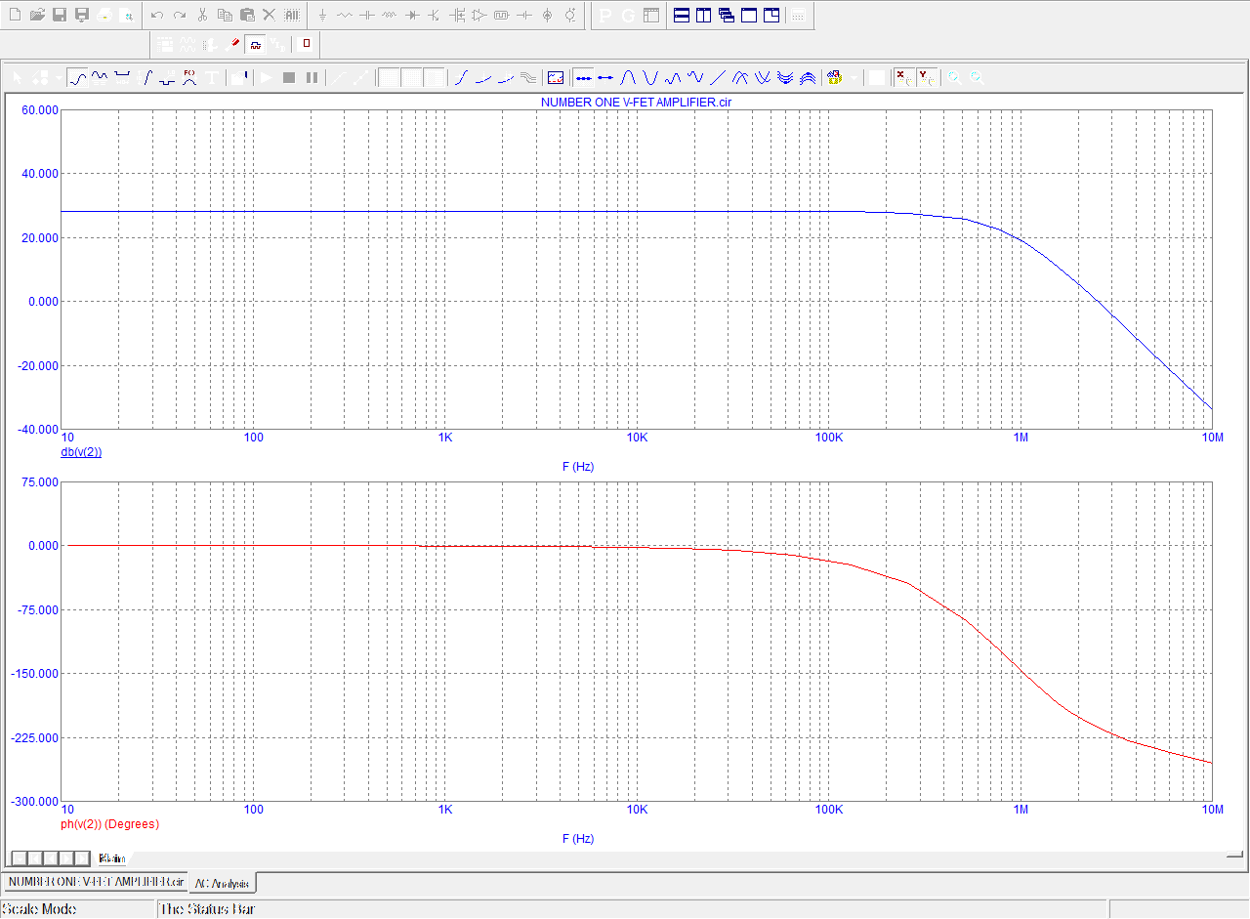Click the Calculator icon
The image size is (1250, 919).
798,16
